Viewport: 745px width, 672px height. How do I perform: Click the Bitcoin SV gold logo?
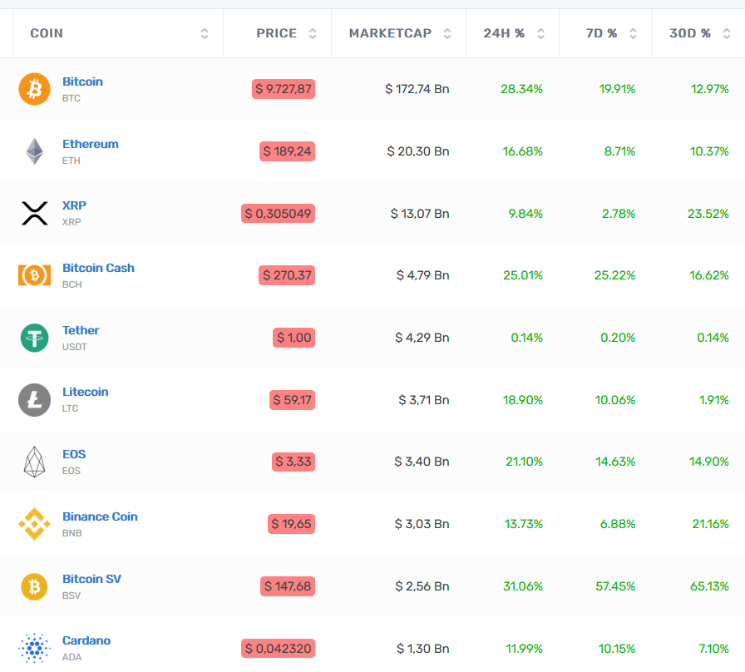click(x=34, y=587)
